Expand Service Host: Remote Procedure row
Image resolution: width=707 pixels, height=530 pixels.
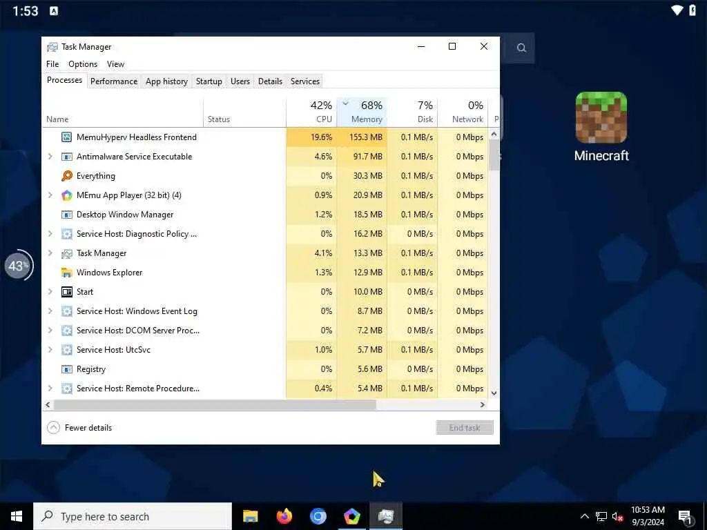point(50,389)
